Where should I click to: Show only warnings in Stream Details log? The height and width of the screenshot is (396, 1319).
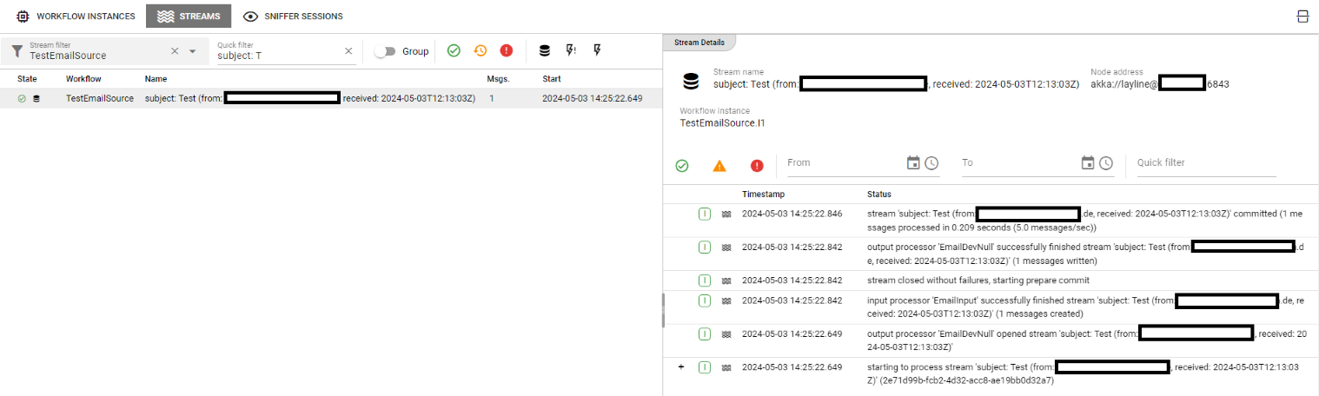click(x=719, y=166)
